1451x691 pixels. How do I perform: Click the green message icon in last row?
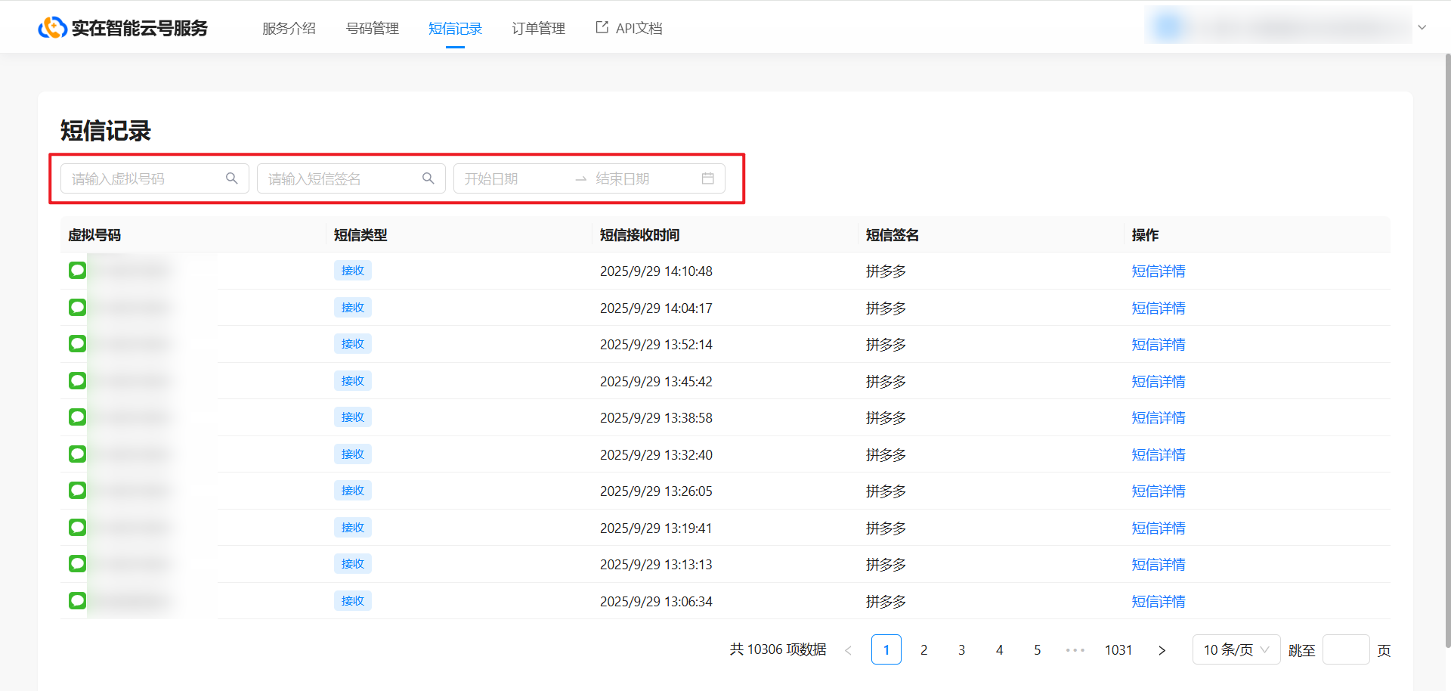click(x=77, y=601)
